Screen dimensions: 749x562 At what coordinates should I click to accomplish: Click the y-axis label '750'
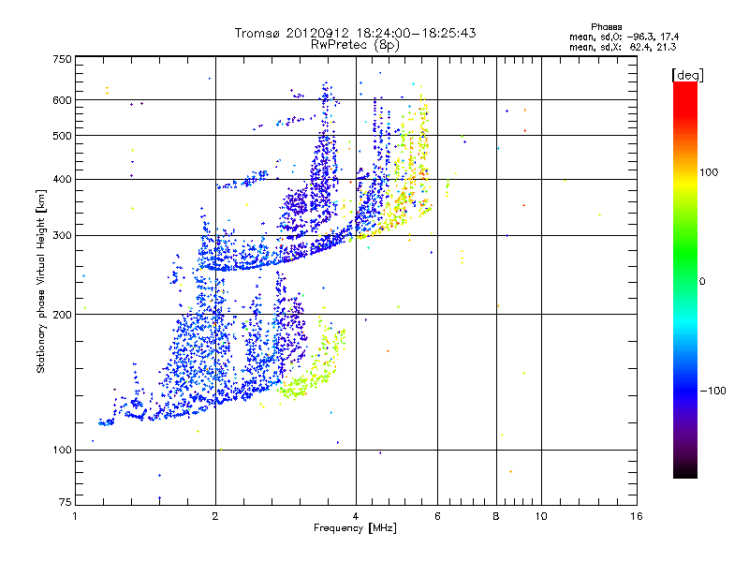(62, 59)
